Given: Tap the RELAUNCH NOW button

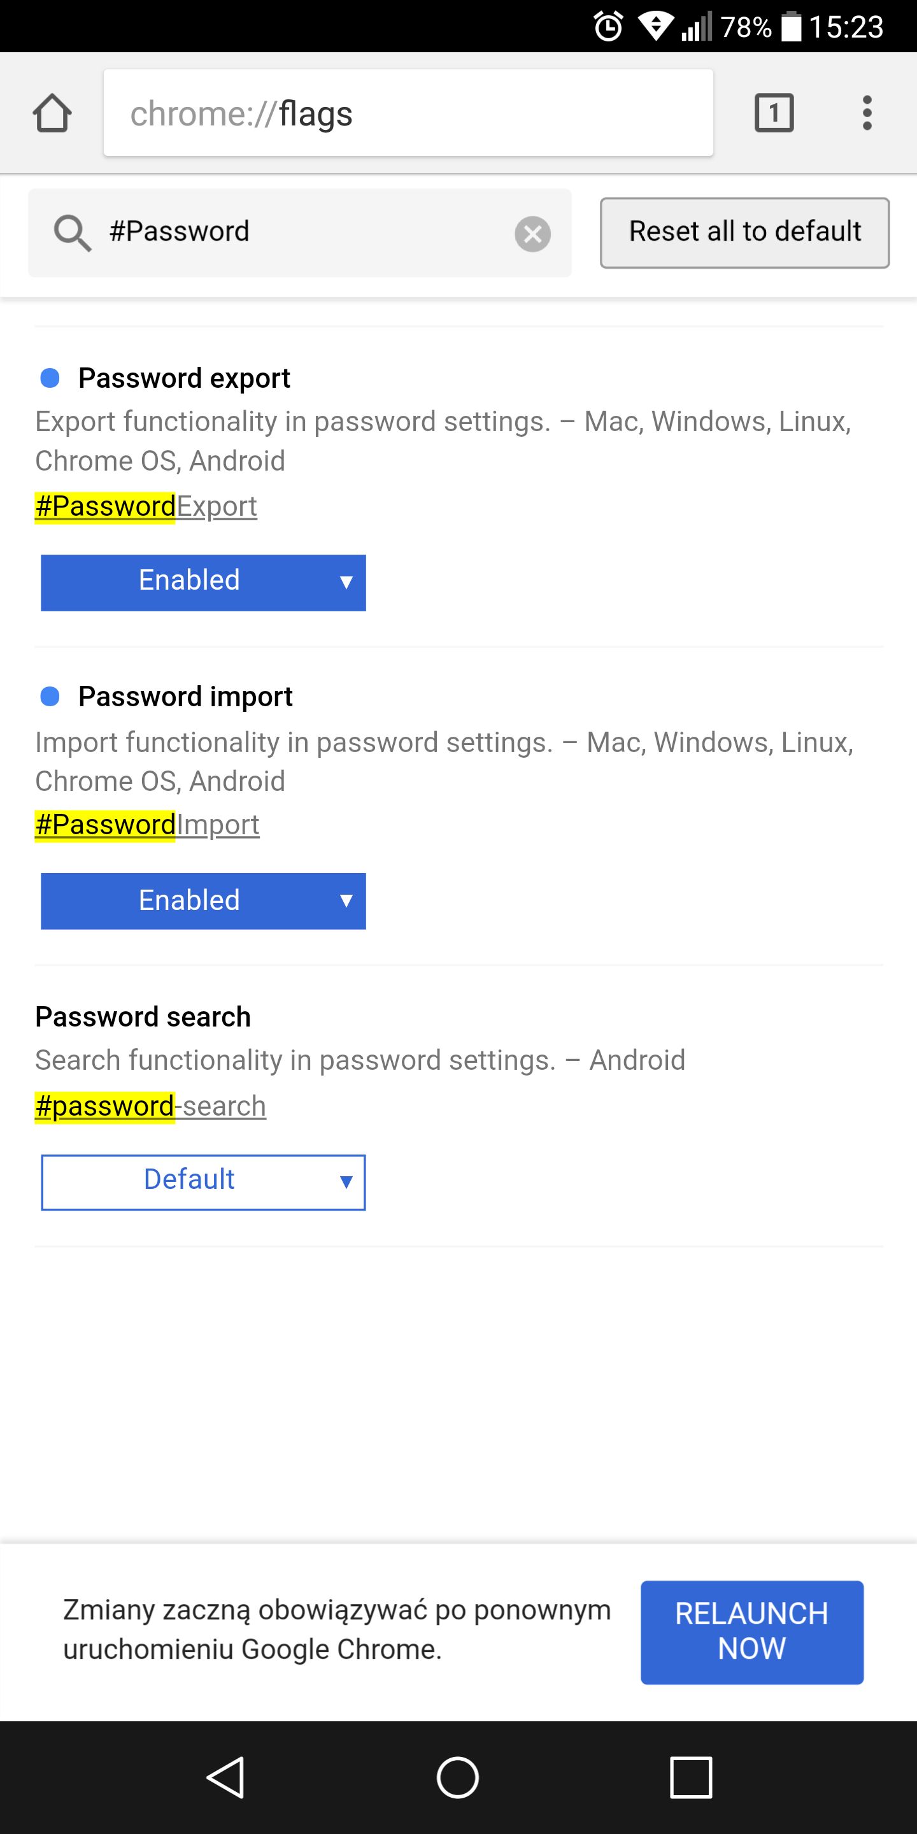Looking at the screenshot, I should click(x=752, y=1631).
